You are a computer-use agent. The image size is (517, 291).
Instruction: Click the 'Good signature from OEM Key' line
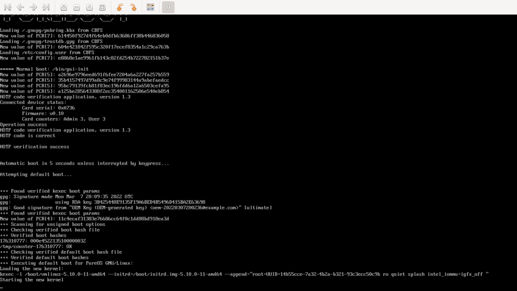click(x=136, y=208)
